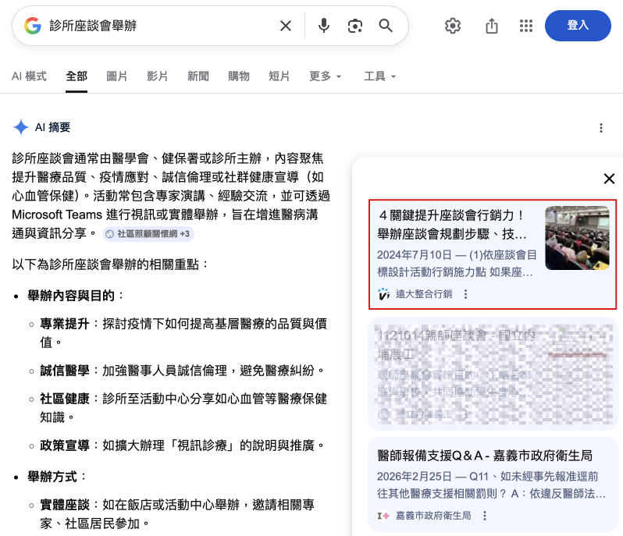Expand the 更多 dropdown menu
Viewport: 623px width, 536px height.
tap(326, 76)
